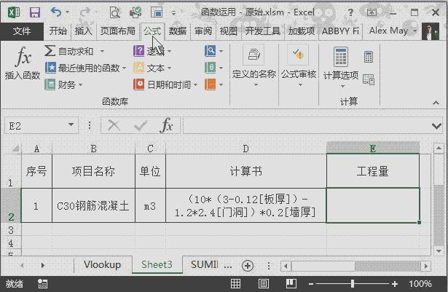This screenshot has width=448, height=292.
Task: Zoom out with the minus button
Action: [x=311, y=284]
